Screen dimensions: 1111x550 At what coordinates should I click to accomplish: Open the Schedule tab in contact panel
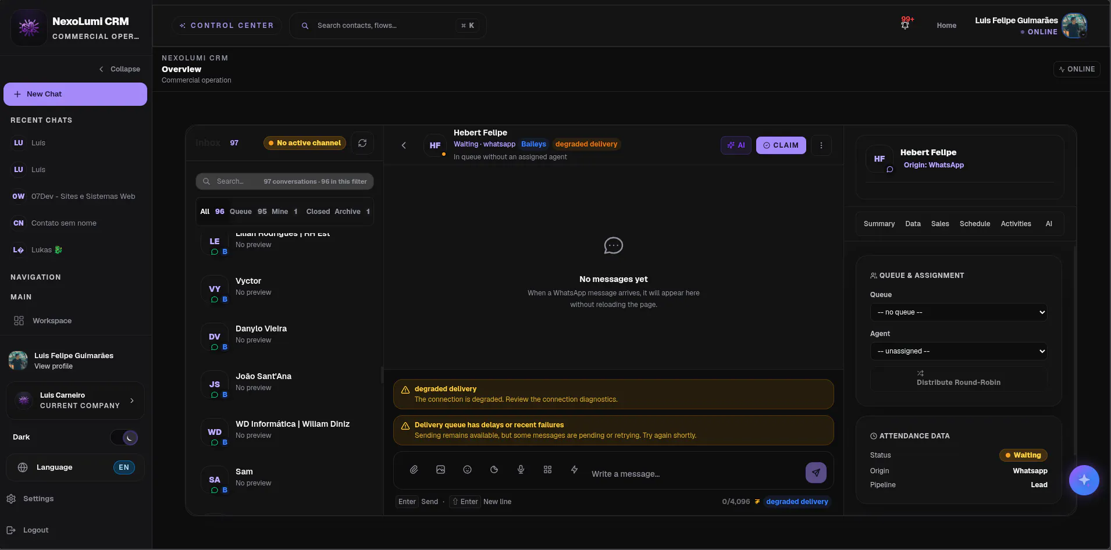click(975, 224)
